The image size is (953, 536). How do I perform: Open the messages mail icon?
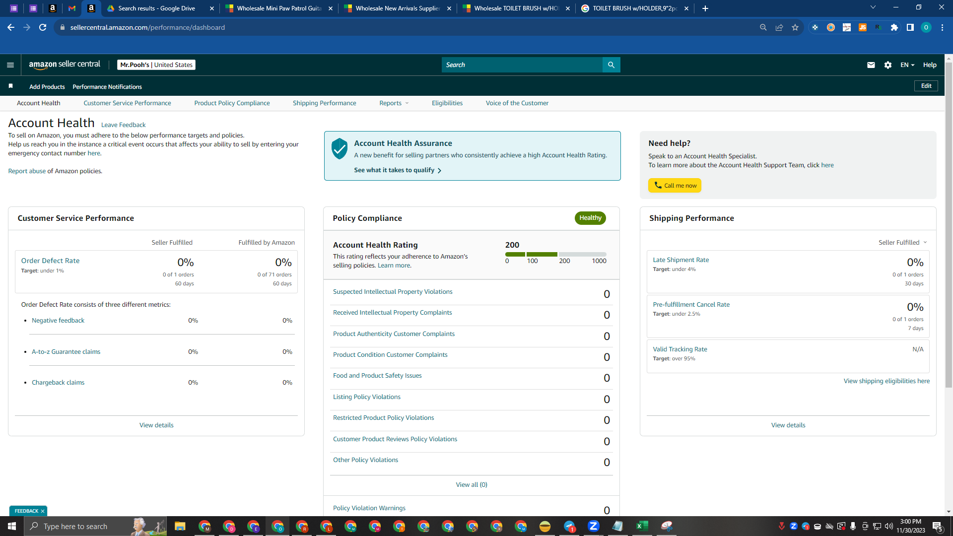[x=871, y=65]
